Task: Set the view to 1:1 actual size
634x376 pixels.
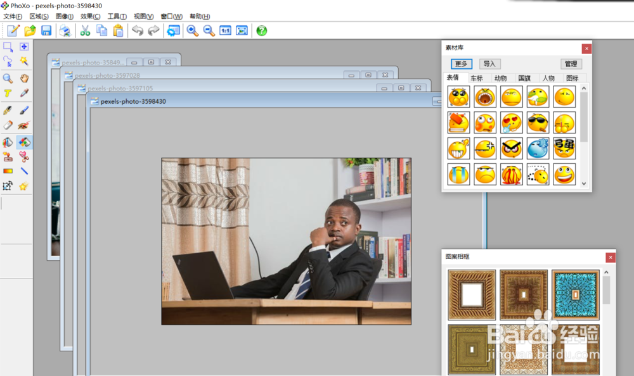Action: [225, 30]
